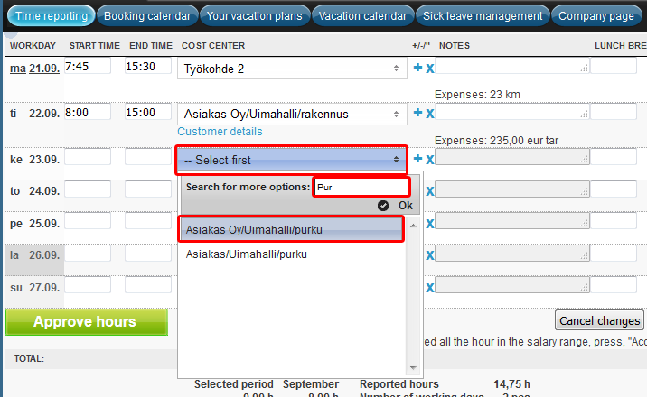647x397 pixels.
Task: Expand the Asiakas Oy/Uimahalli/rakennus dropdown
Action: (x=292, y=115)
